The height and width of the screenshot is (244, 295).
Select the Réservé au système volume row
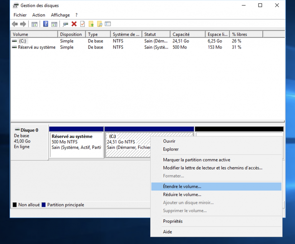coord(36,47)
